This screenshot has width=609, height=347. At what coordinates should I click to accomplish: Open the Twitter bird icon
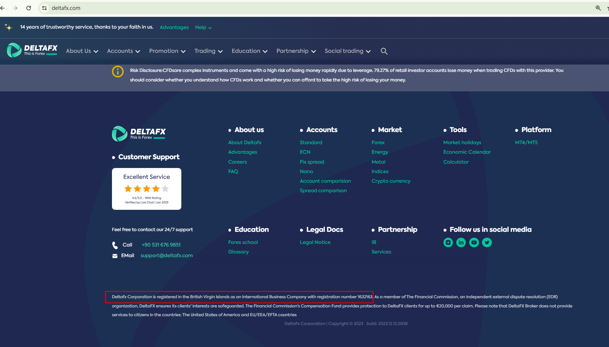click(487, 242)
